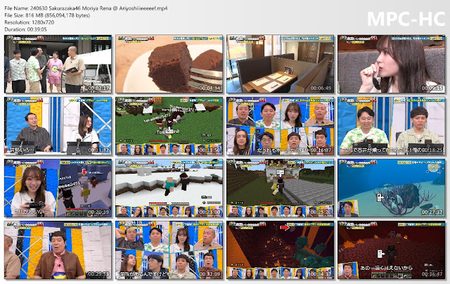Viewport: 450px width, 284px height.
Task: Select the thumbnail at 00:20:39
Action: tap(58, 188)
